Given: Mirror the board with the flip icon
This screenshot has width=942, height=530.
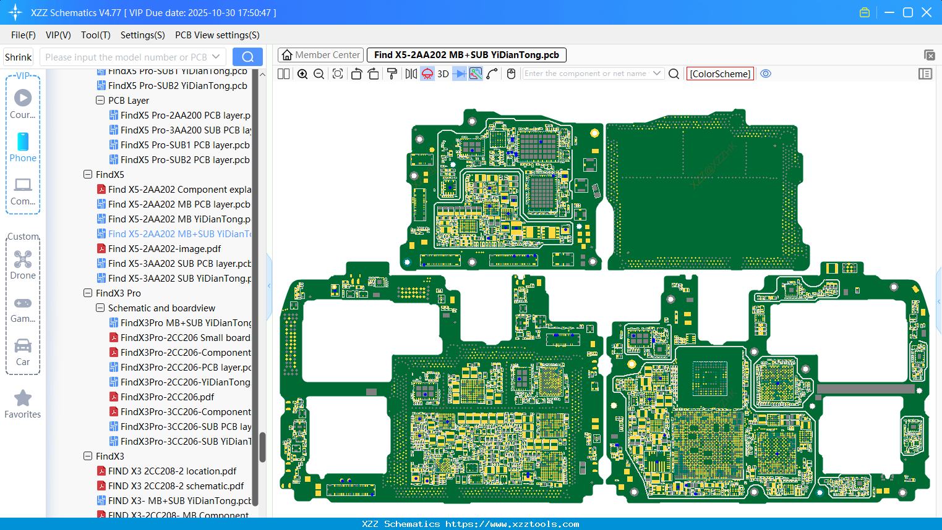Looking at the screenshot, I should coord(411,74).
